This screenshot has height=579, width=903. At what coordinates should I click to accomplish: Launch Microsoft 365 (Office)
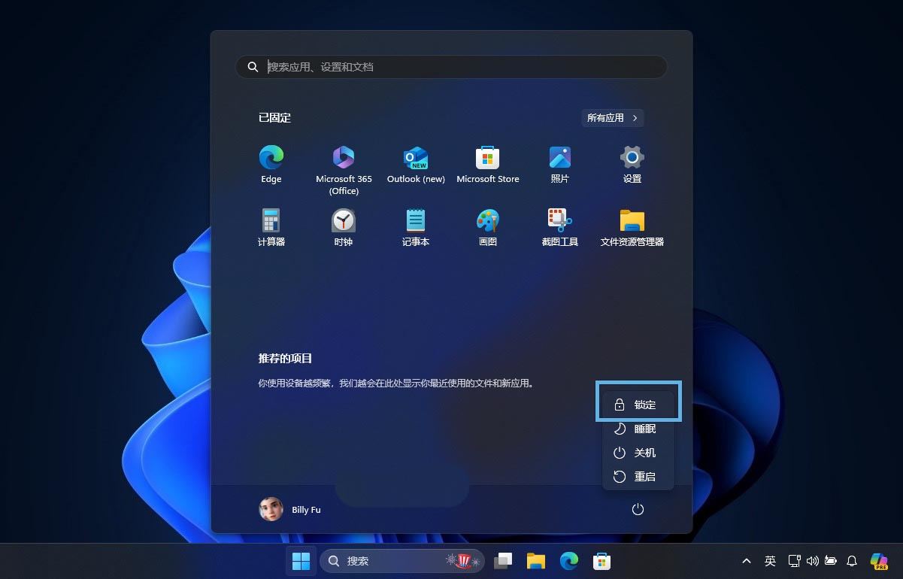pos(344,170)
